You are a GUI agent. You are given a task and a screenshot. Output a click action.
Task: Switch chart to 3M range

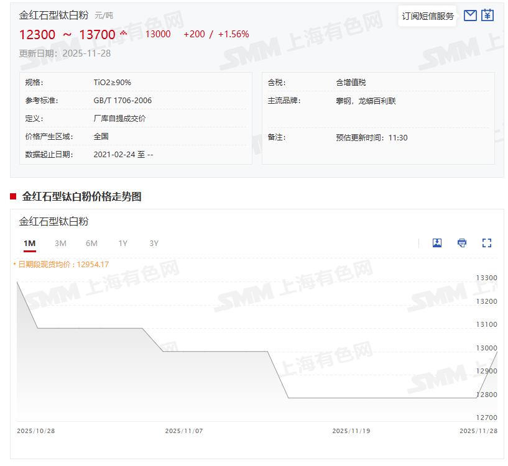pyautogui.click(x=60, y=243)
